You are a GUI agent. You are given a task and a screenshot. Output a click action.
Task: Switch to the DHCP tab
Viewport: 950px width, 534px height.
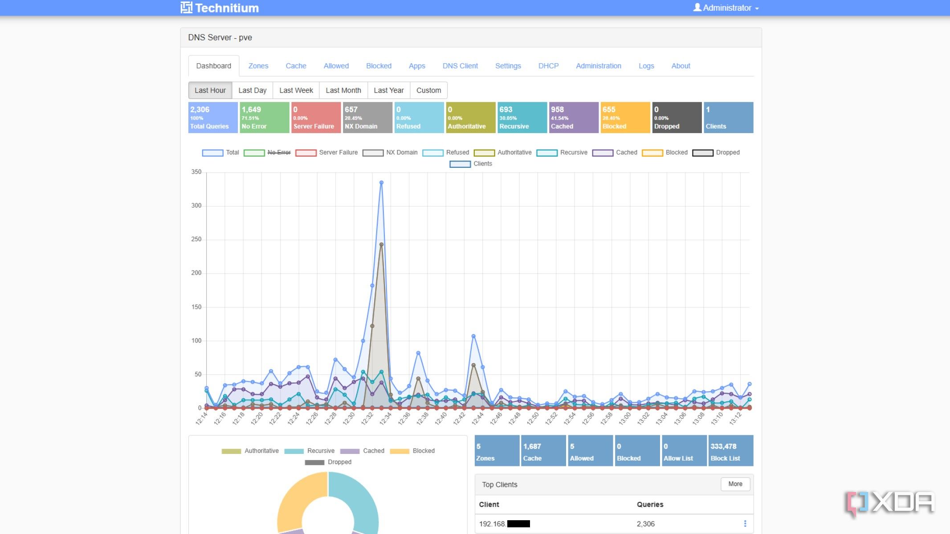(548, 66)
